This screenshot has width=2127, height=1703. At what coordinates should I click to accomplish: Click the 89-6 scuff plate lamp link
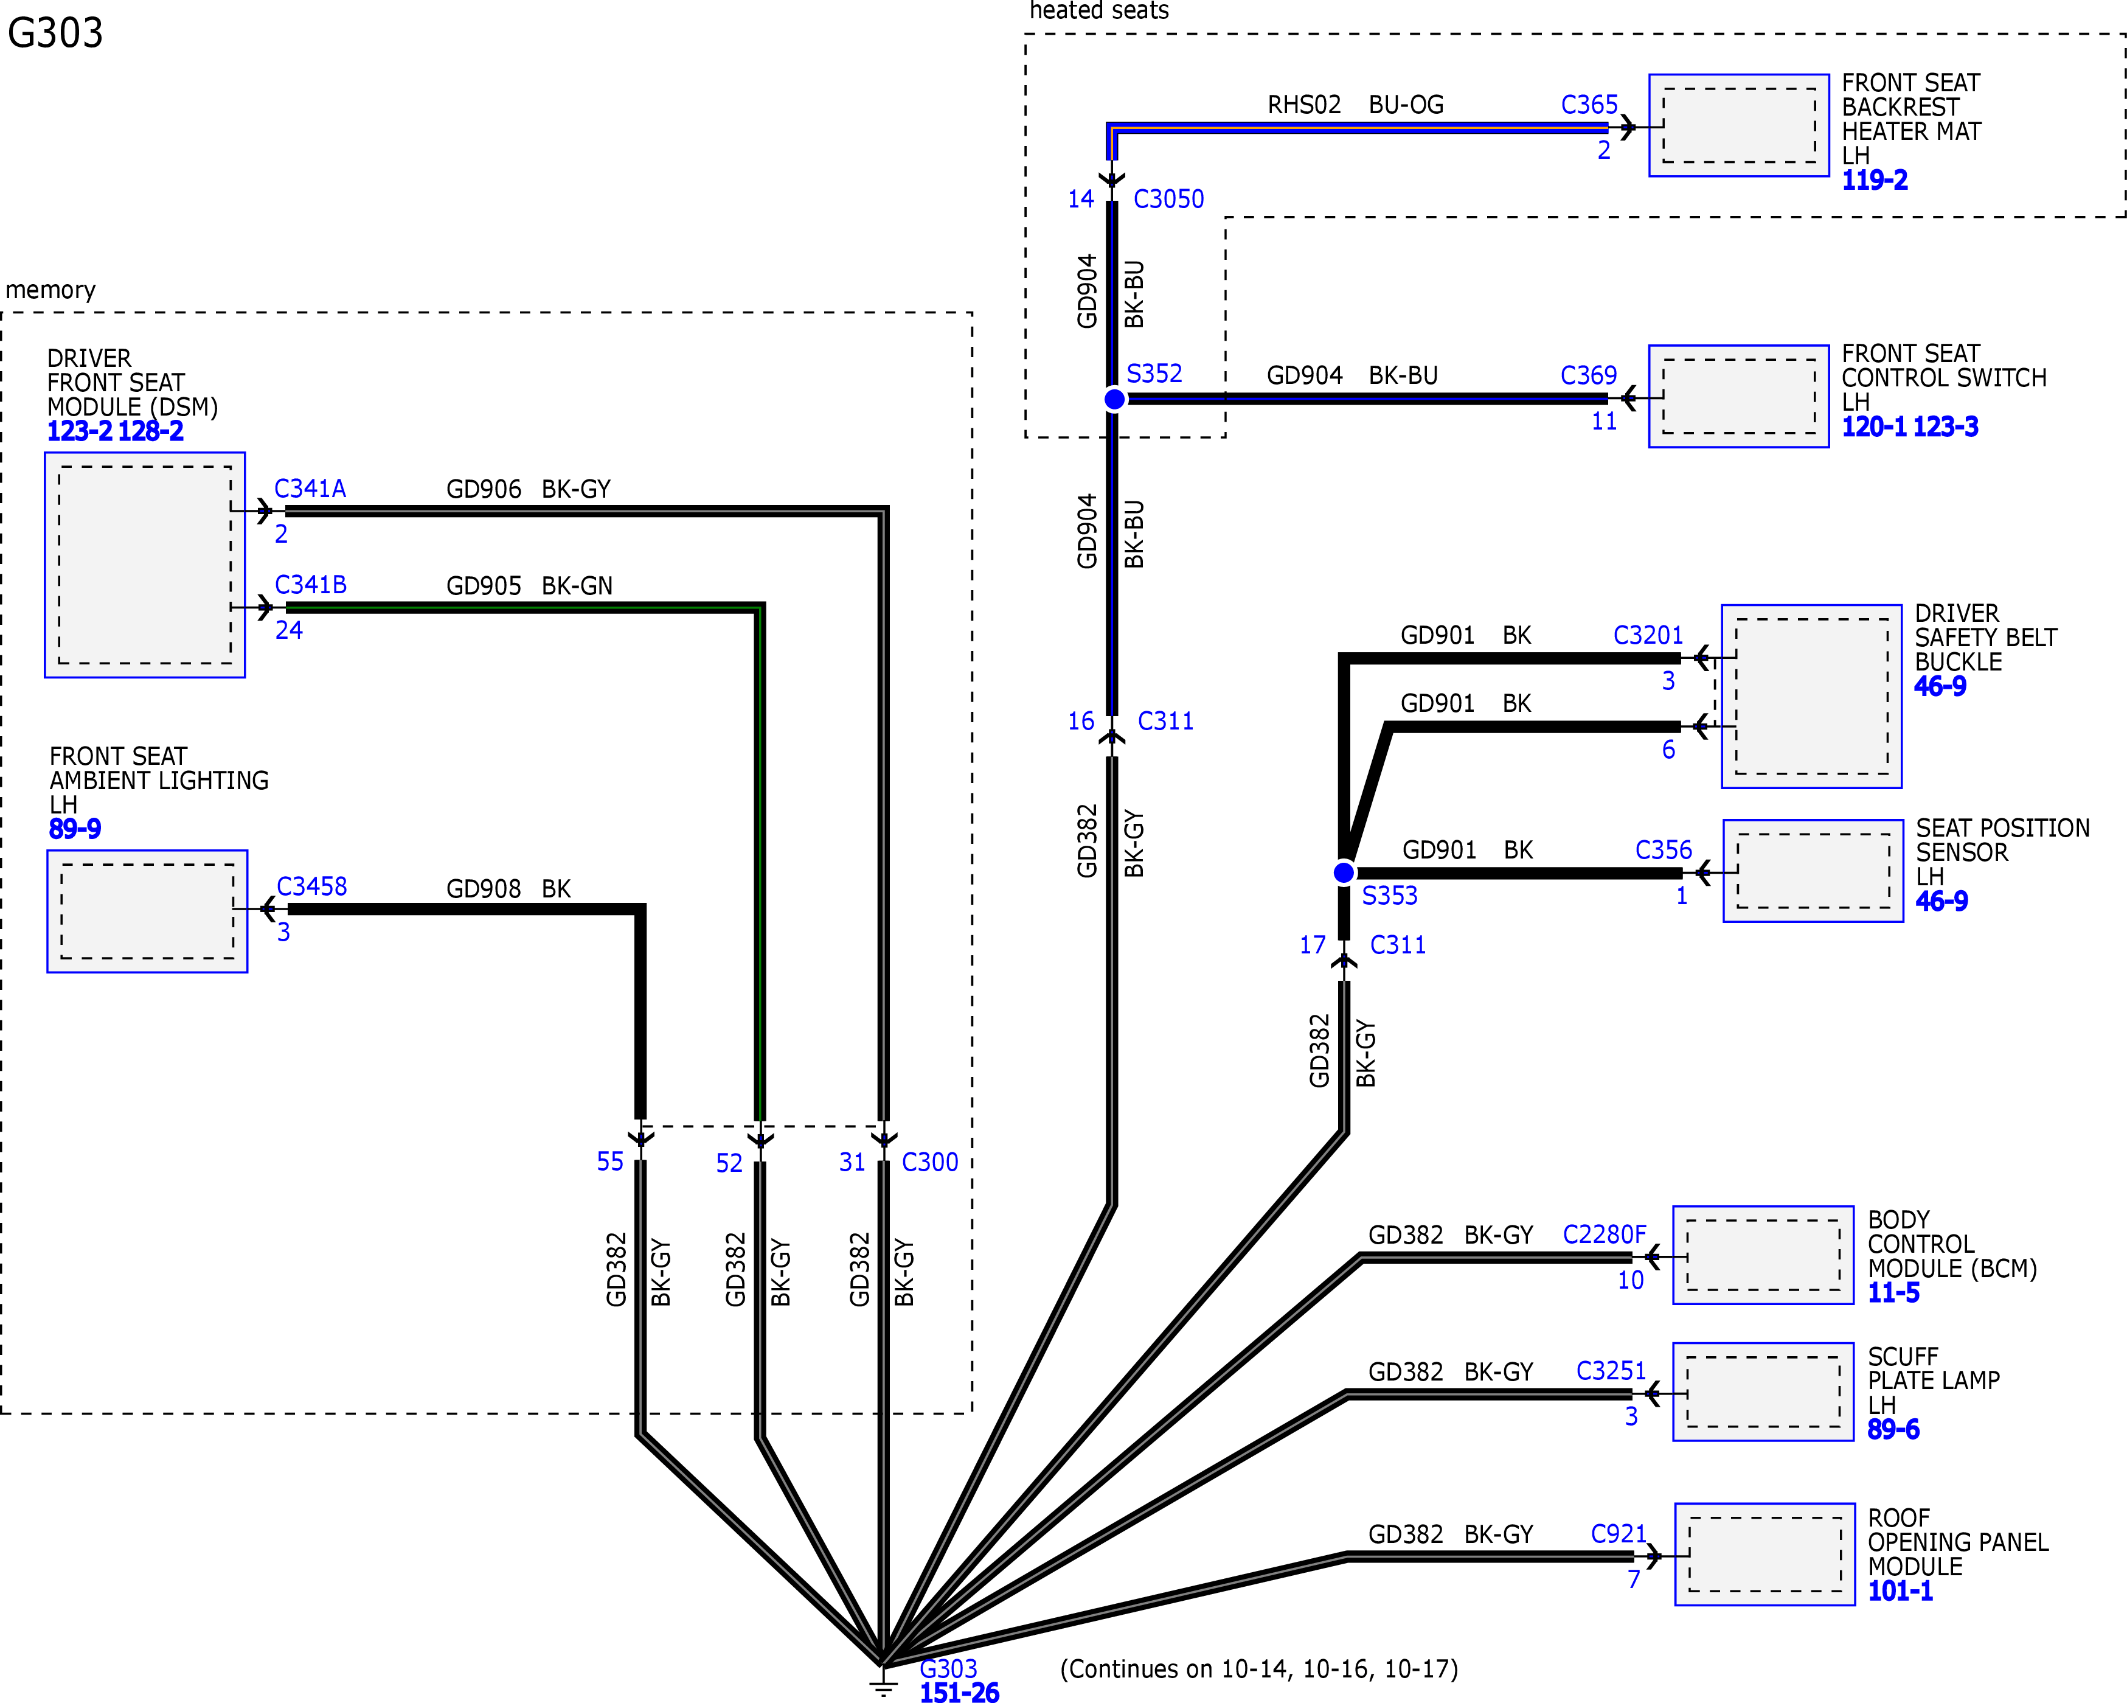[1892, 1429]
